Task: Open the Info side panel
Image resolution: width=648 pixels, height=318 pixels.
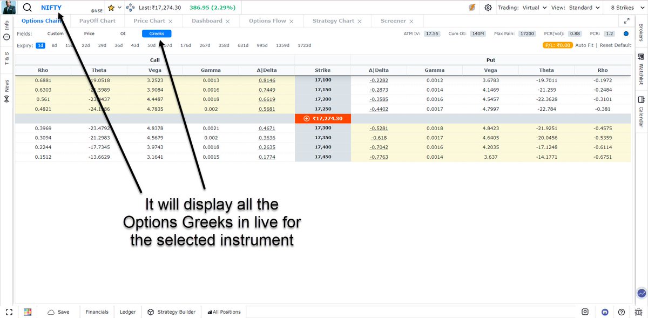Action: pyautogui.click(x=7, y=30)
